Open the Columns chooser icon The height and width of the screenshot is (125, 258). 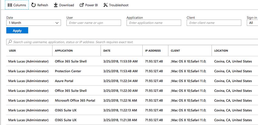pyautogui.click(x=10, y=5)
